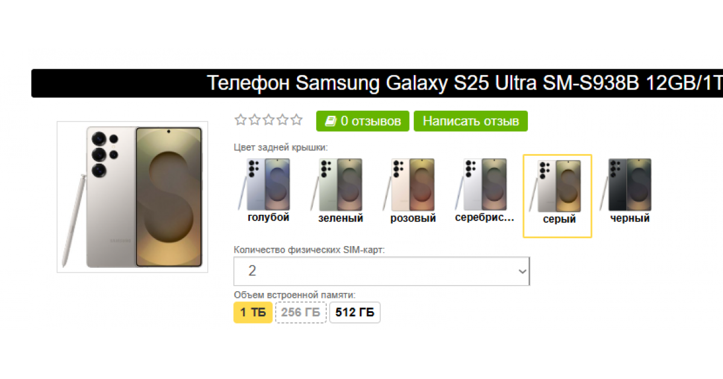Choose the розовый phone color
Image resolution: width=723 pixels, height=379 pixels.
[413, 191]
